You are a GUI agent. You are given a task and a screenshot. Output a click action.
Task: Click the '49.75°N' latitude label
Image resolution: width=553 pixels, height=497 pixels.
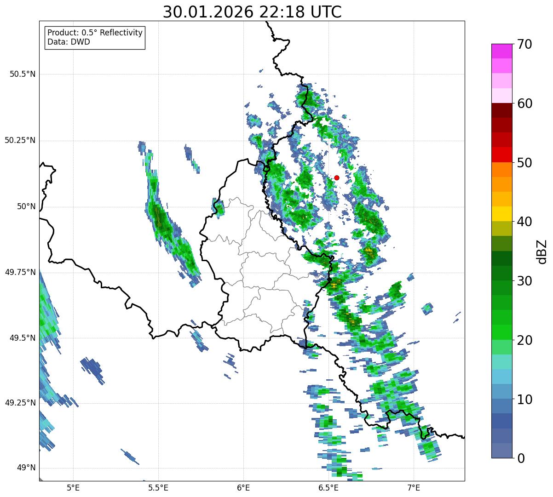(x=20, y=272)
